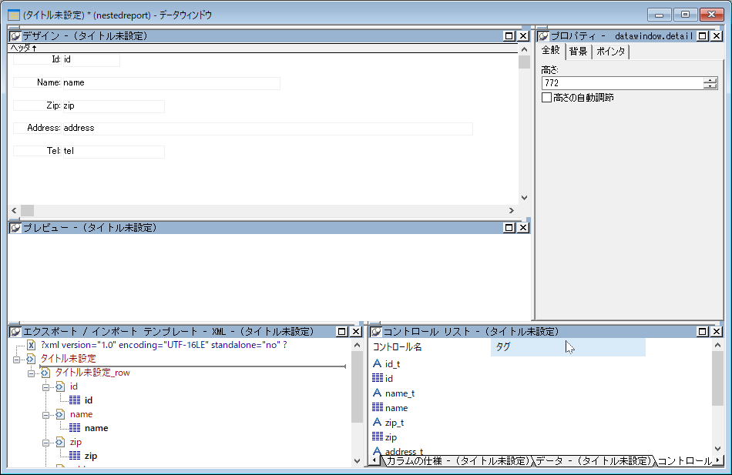Click the pushpin icon on デザイン pane
The height and width of the screenshot is (475, 732).
coord(15,36)
